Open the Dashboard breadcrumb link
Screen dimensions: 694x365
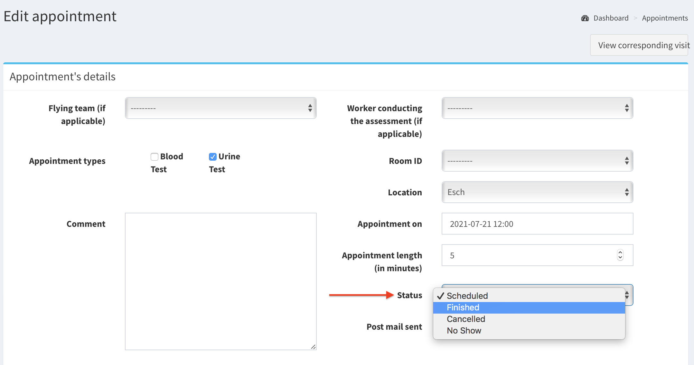[611, 18]
